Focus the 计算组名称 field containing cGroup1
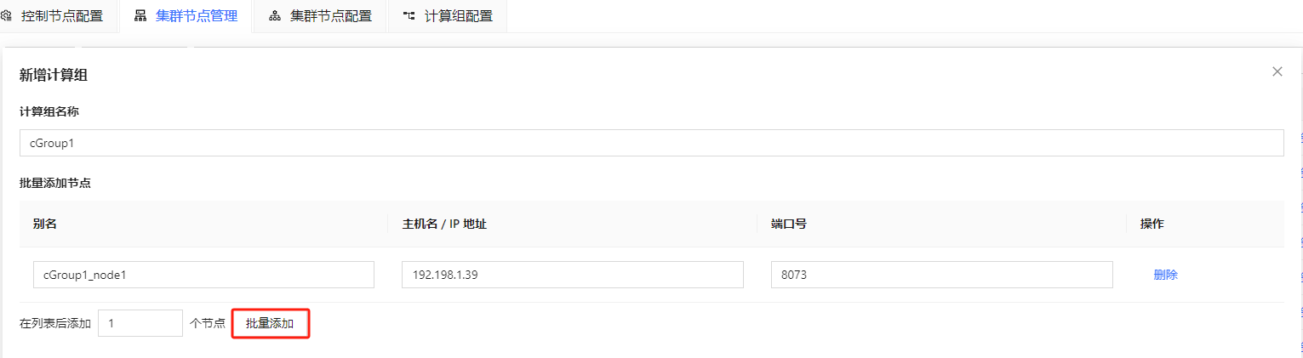The height and width of the screenshot is (358, 1303). [651, 143]
